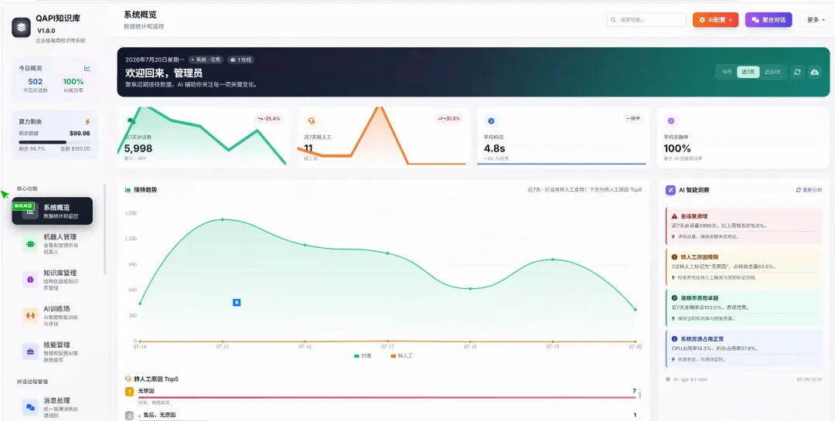Open 消息处理 in the sidebar
This screenshot has width=835, height=421.
pyautogui.click(x=53, y=406)
